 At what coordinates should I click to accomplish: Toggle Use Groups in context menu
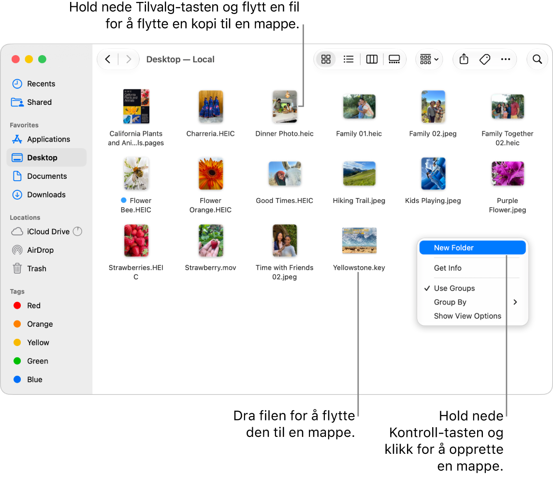473,288
